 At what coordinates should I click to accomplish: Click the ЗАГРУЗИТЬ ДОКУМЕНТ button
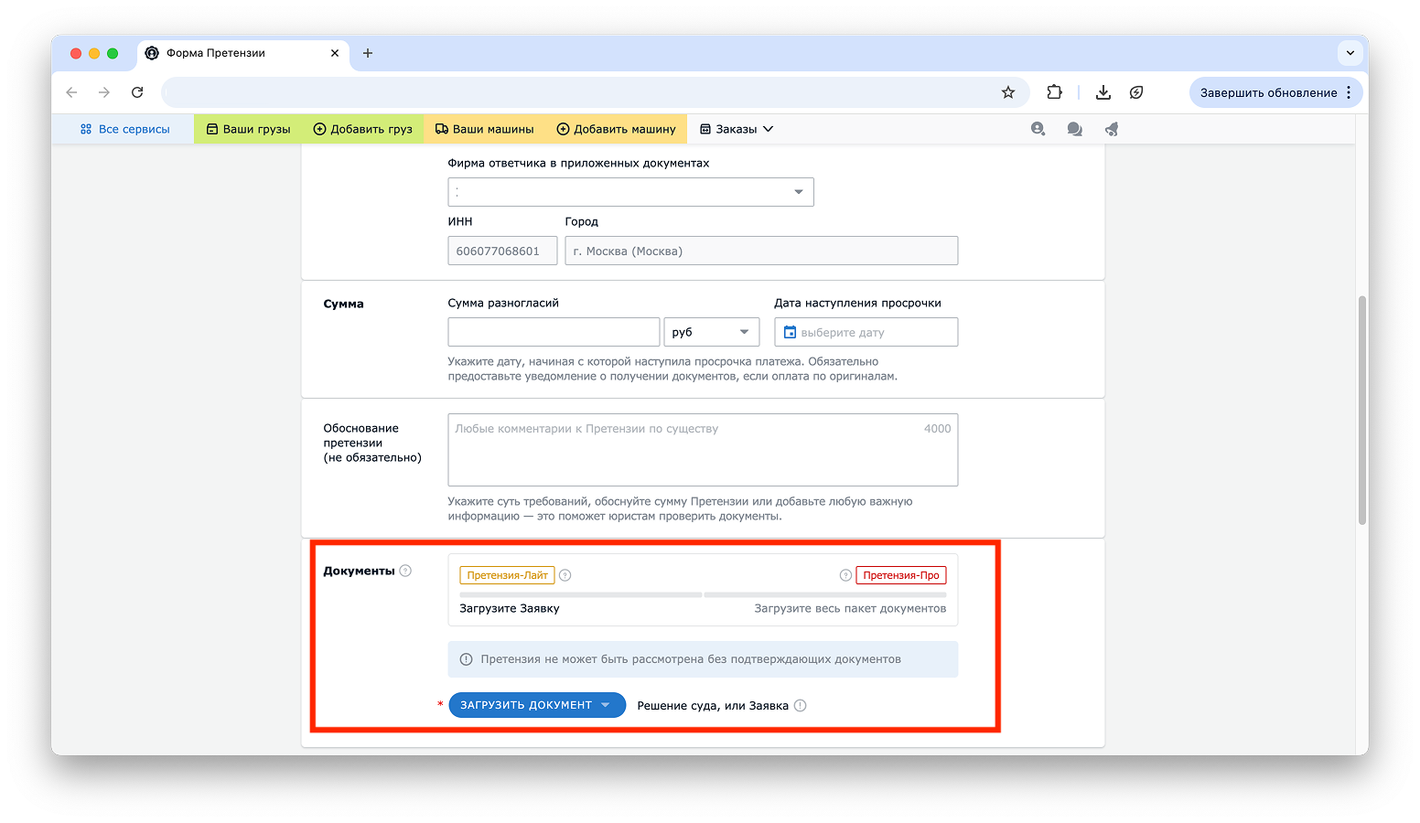[x=536, y=705]
